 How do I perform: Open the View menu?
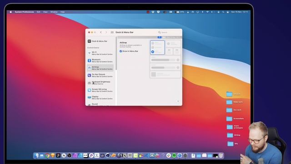point(45,12)
